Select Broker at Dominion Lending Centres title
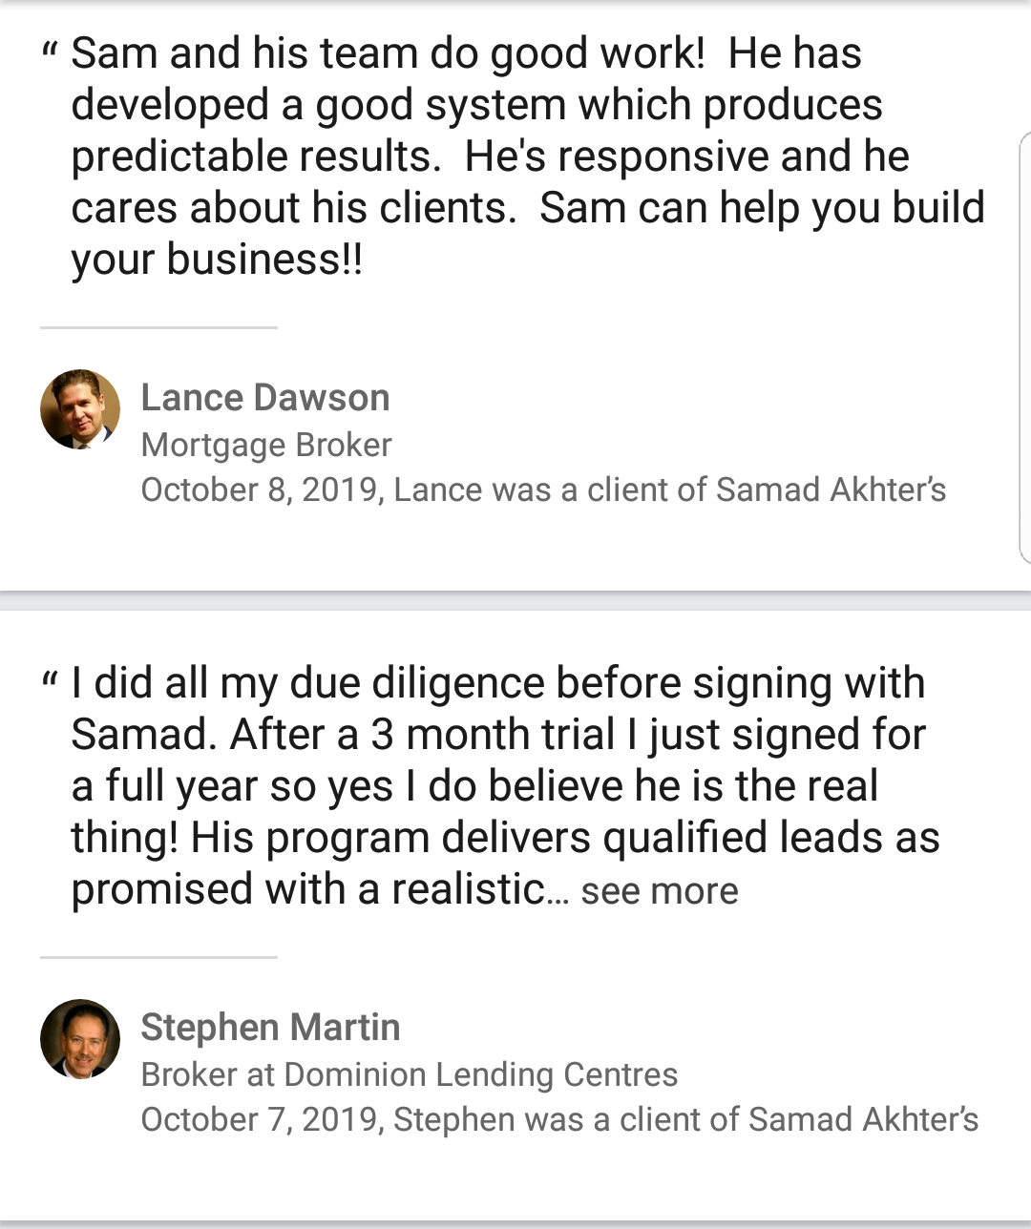Viewport: 1031px width, 1229px height. (409, 1074)
